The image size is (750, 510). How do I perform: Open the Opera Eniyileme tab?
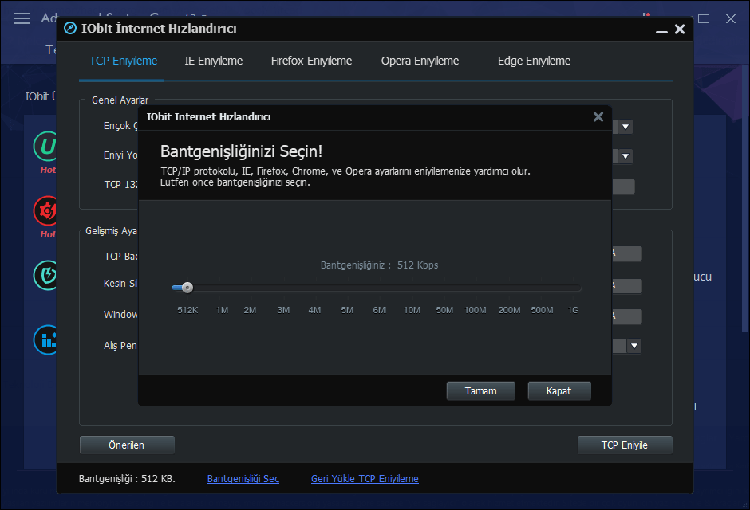coord(420,61)
